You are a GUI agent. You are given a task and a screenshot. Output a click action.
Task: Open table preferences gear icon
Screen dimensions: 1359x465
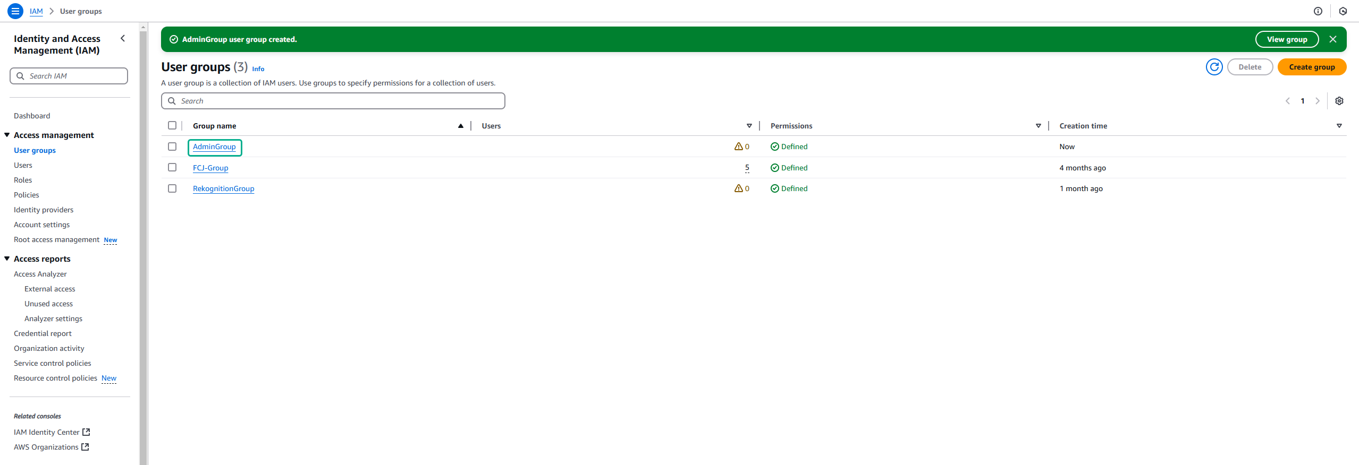pyautogui.click(x=1339, y=101)
